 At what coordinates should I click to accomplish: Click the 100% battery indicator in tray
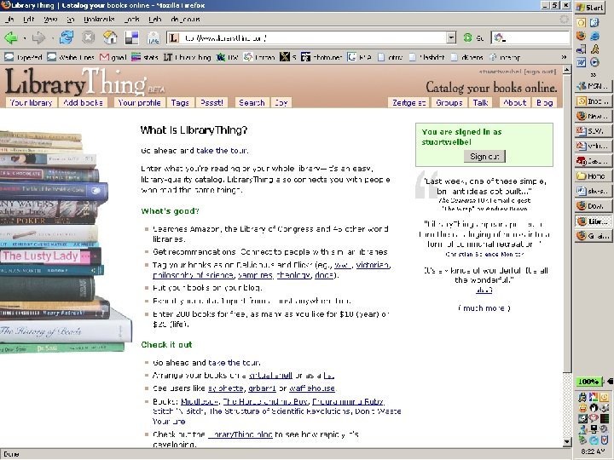coord(588,382)
